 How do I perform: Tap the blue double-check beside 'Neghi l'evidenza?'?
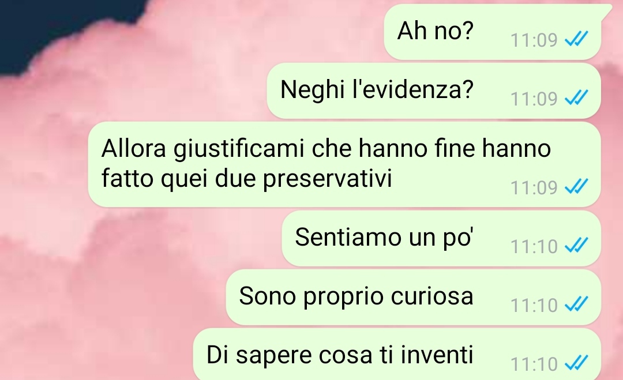(x=576, y=97)
